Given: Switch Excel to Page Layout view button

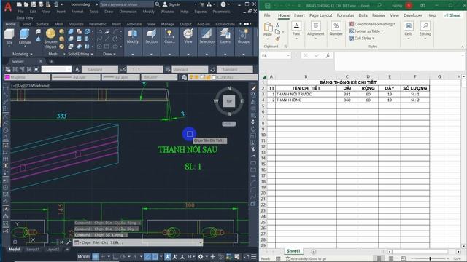Looking at the screenshot, I should pyautogui.click(x=391, y=258).
